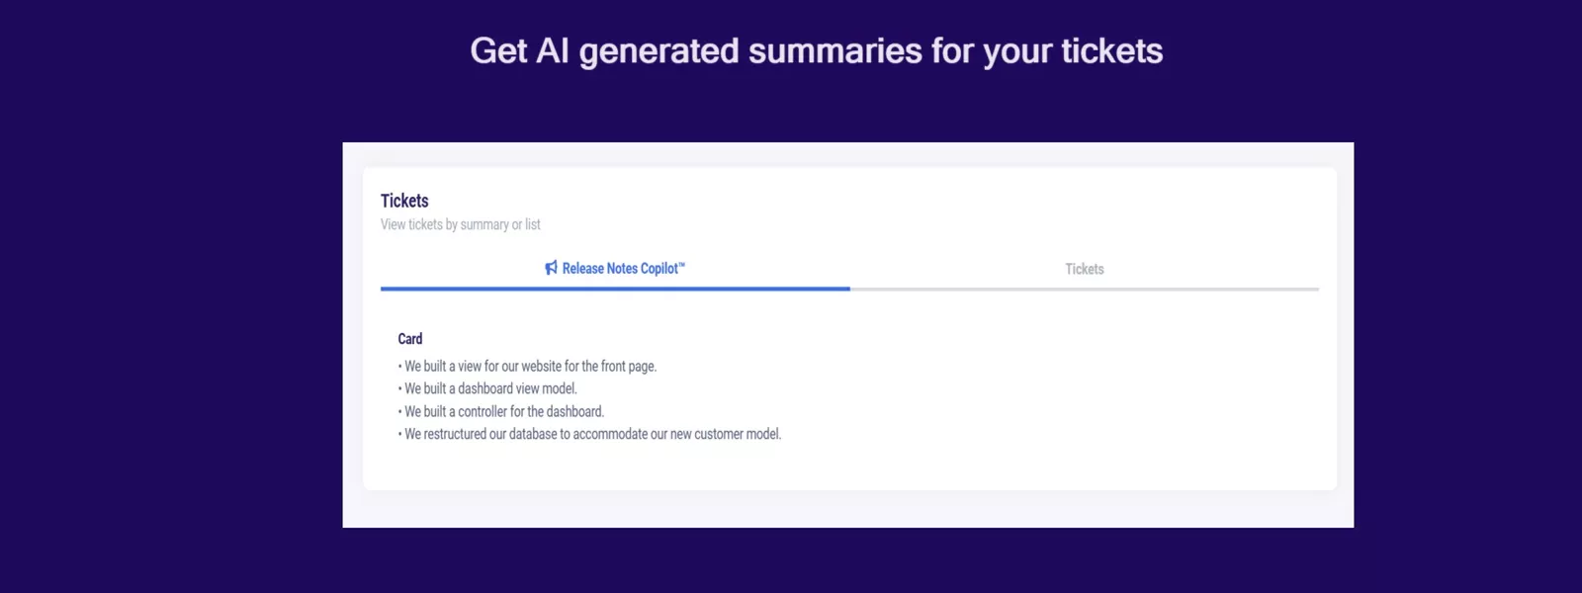Screen dimensions: 1582x593
Task: Click the bold Tickets panel title
Action: (x=404, y=201)
